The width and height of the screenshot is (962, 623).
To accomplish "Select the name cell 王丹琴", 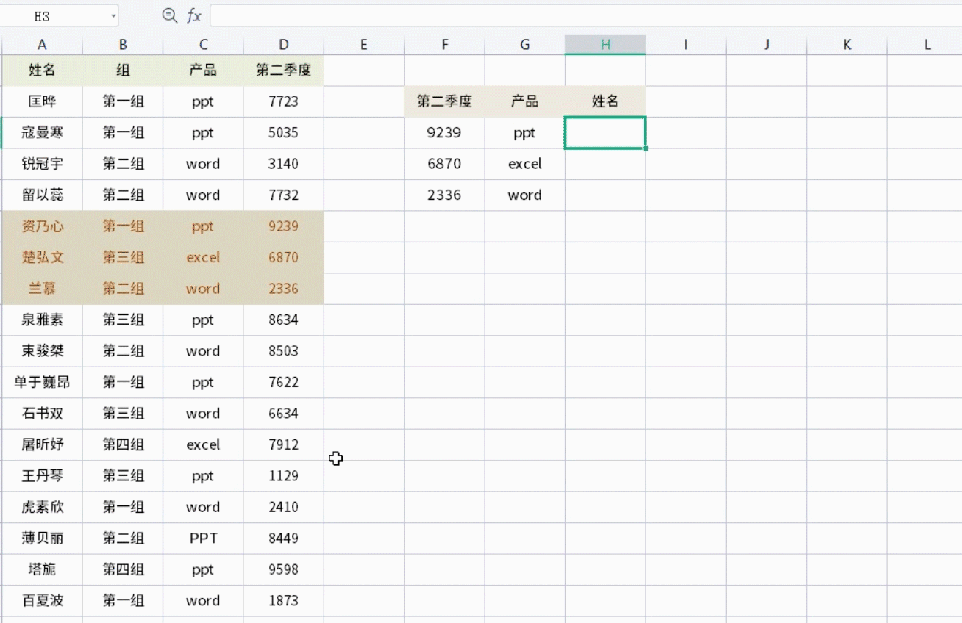I will click(x=42, y=476).
